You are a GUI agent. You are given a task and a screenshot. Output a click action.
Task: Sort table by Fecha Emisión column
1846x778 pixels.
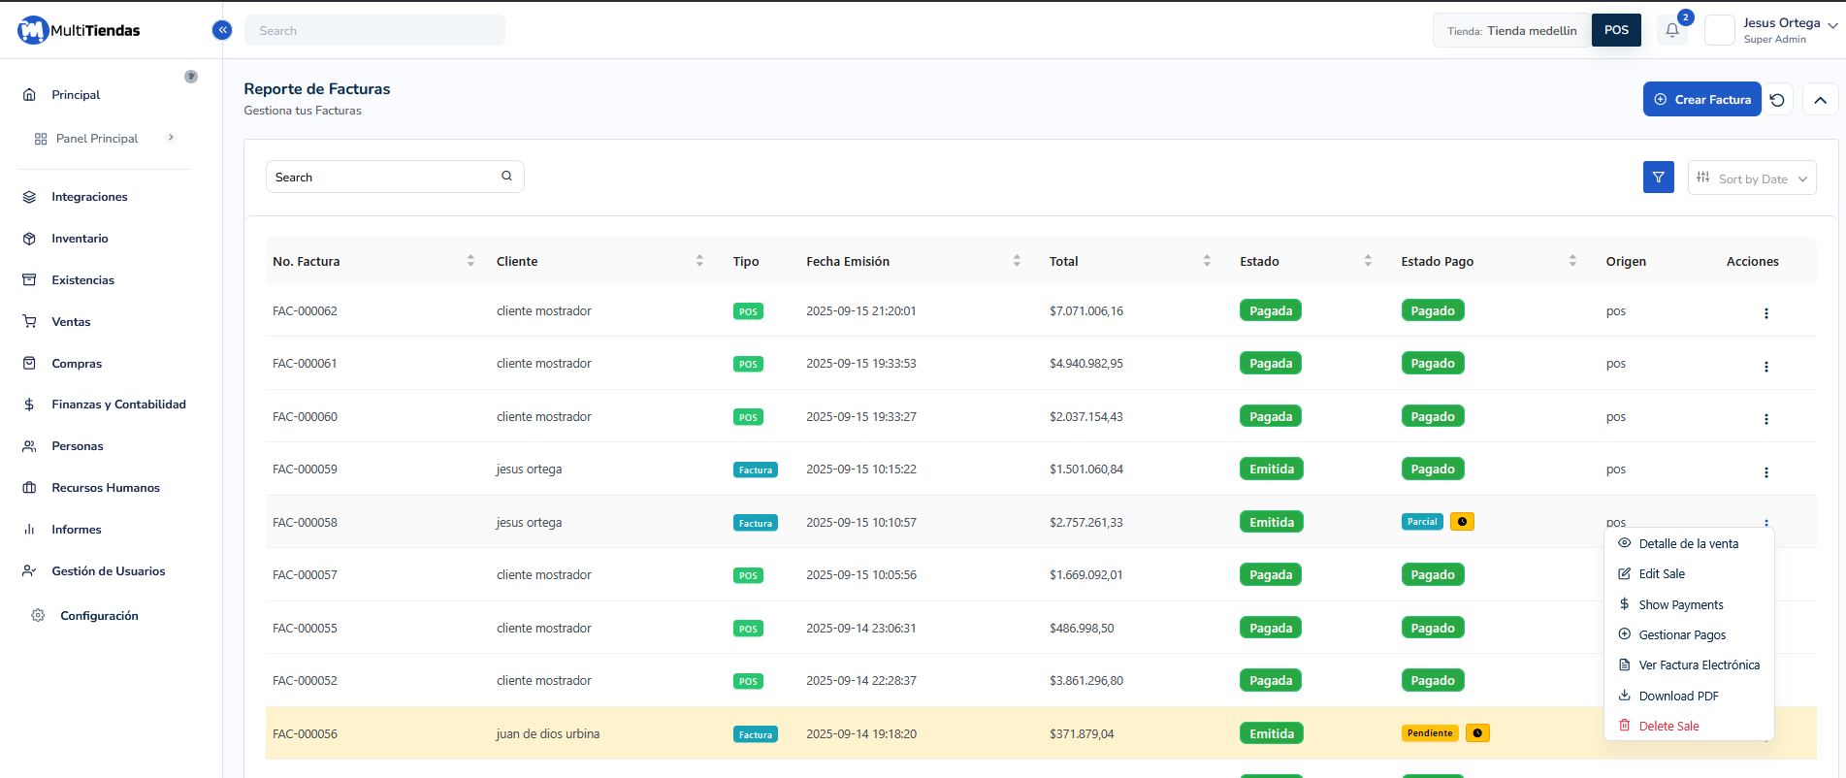click(x=1017, y=261)
